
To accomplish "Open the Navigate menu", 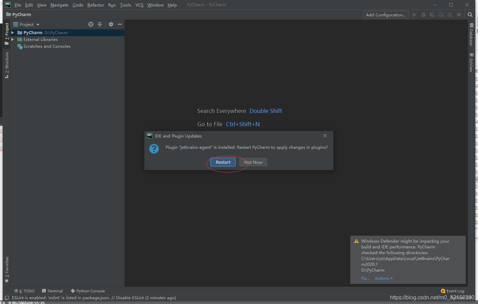I will coord(59,5).
